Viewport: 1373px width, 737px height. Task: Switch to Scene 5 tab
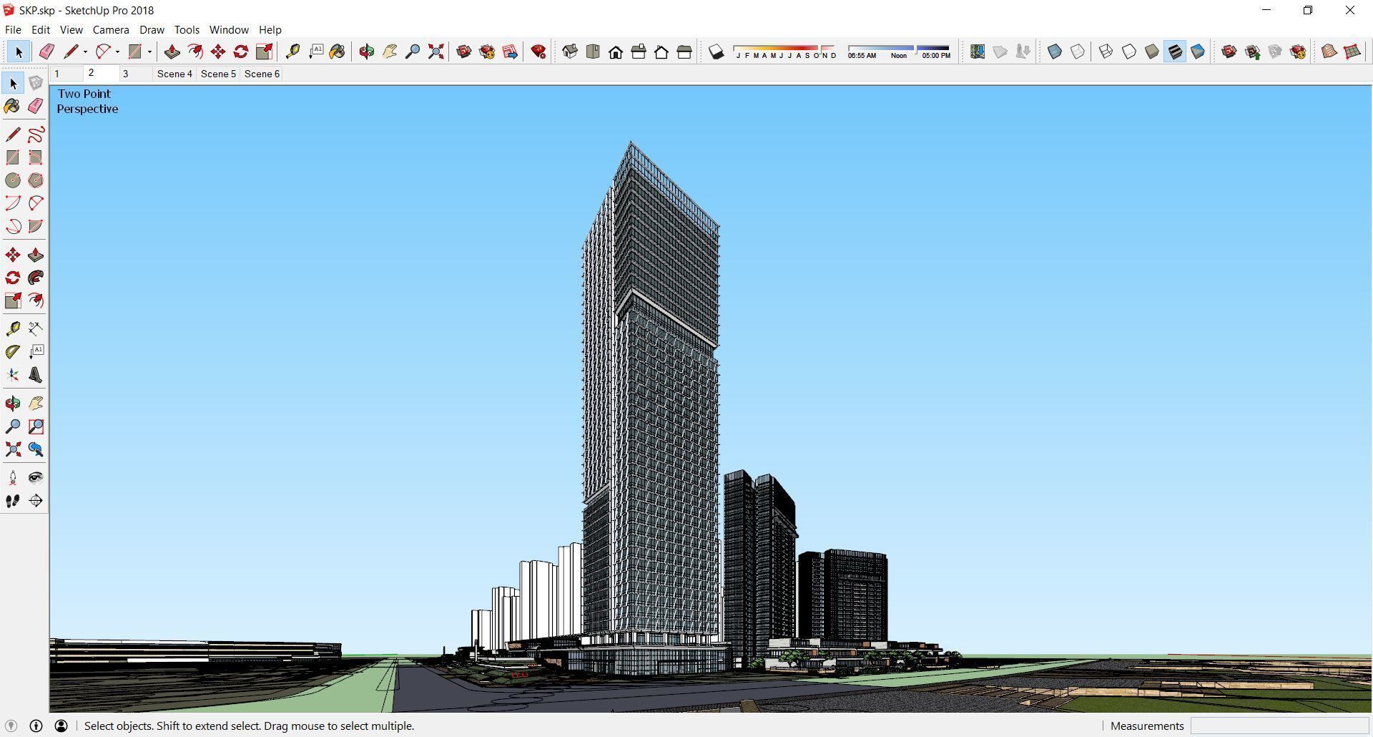218,74
